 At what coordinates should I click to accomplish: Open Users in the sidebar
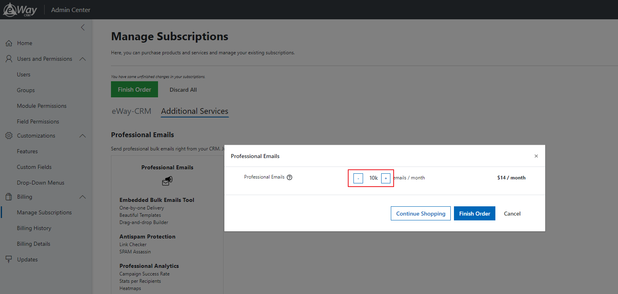coord(24,74)
